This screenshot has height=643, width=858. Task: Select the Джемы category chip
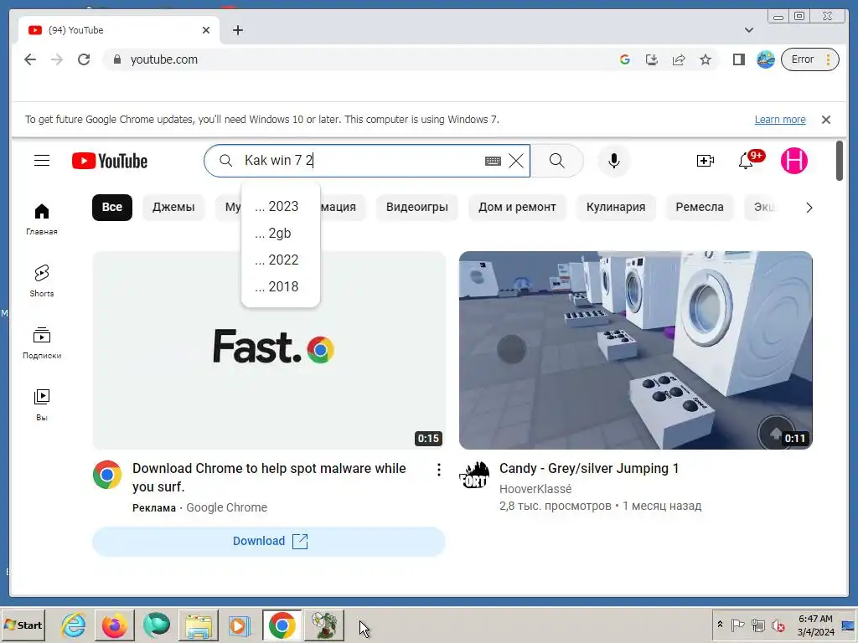[x=173, y=208]
